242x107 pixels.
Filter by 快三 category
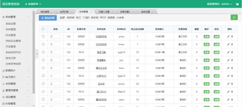pyautogui.click(x=79, y=17)
